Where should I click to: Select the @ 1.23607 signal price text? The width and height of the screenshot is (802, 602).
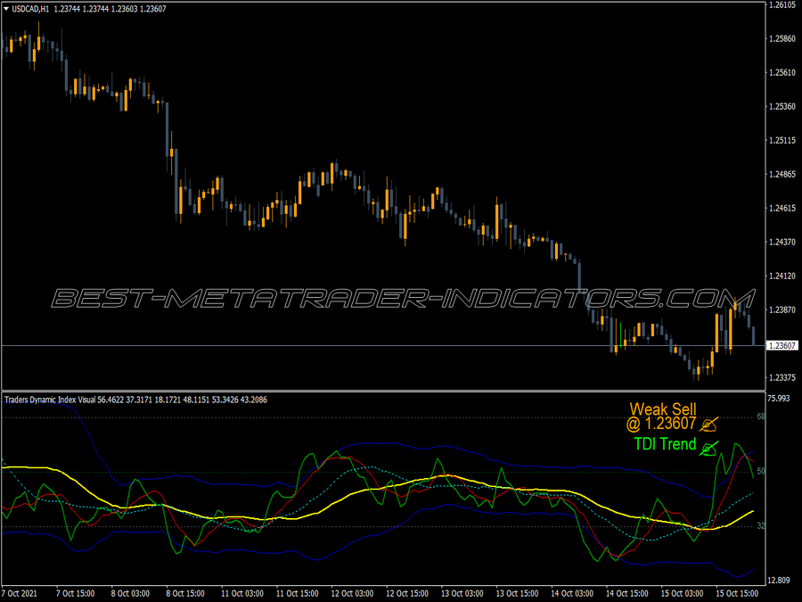coord(661,424)
